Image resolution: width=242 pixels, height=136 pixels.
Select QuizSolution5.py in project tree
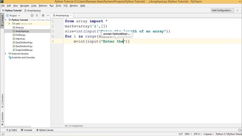click(x=24, y=46)
